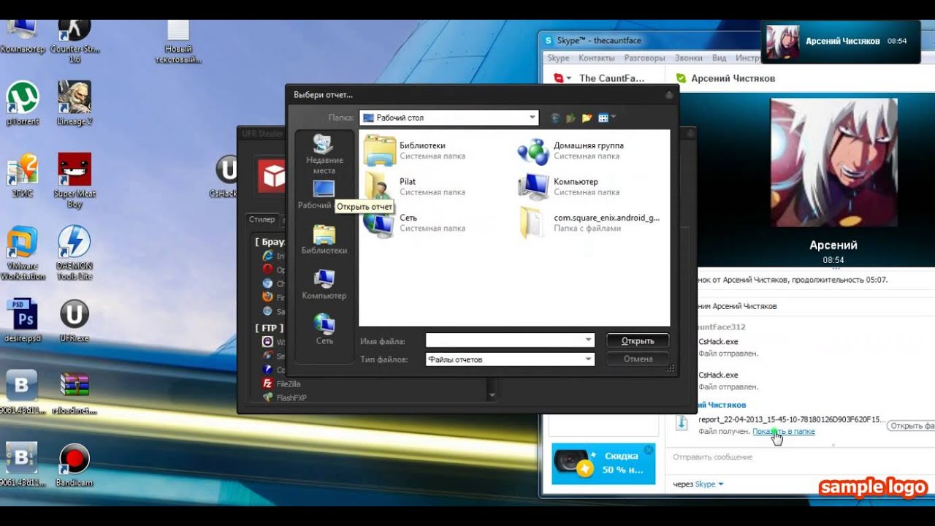Go up one folder level in the dialog
Image resolution: width=935 pixels, height=526 pixels.
click(x=570, y=118)
